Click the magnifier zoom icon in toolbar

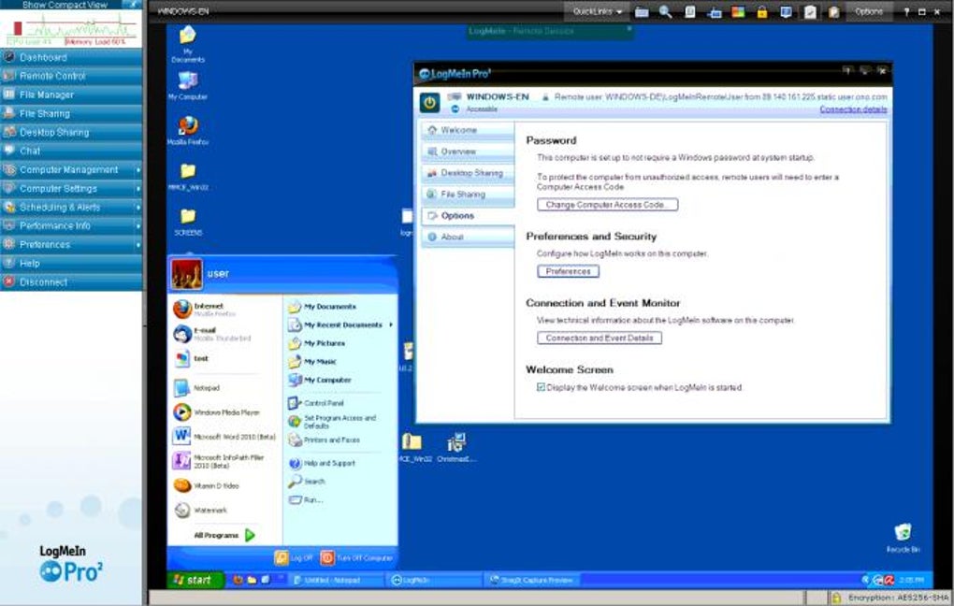click(x=666, y=11)
